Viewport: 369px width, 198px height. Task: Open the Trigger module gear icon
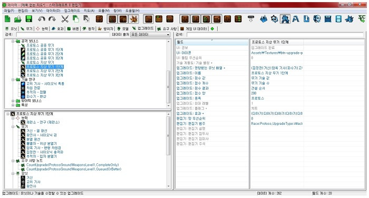point(275,19)
